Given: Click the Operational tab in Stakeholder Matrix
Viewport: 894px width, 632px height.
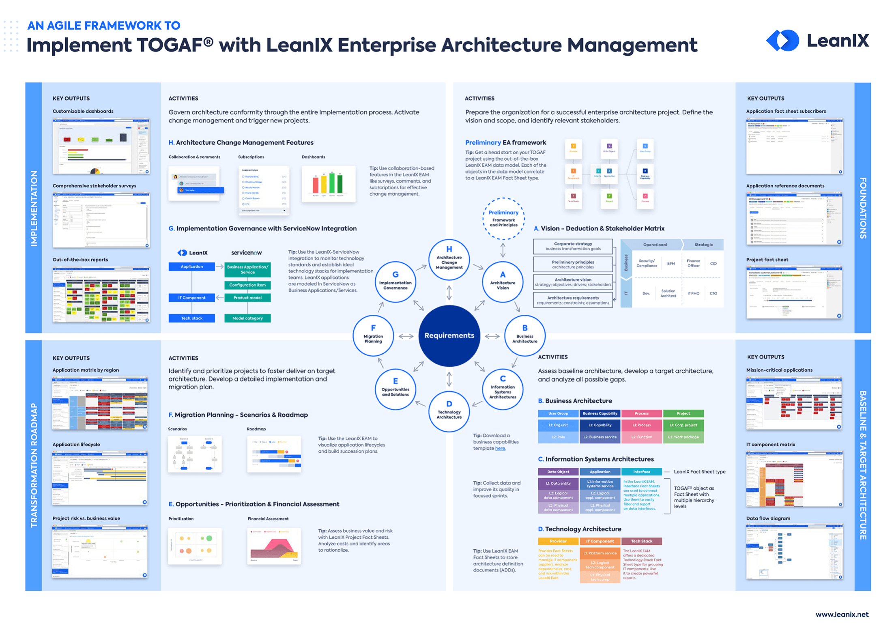Looking at the screenshot, I should coord(654,245).
